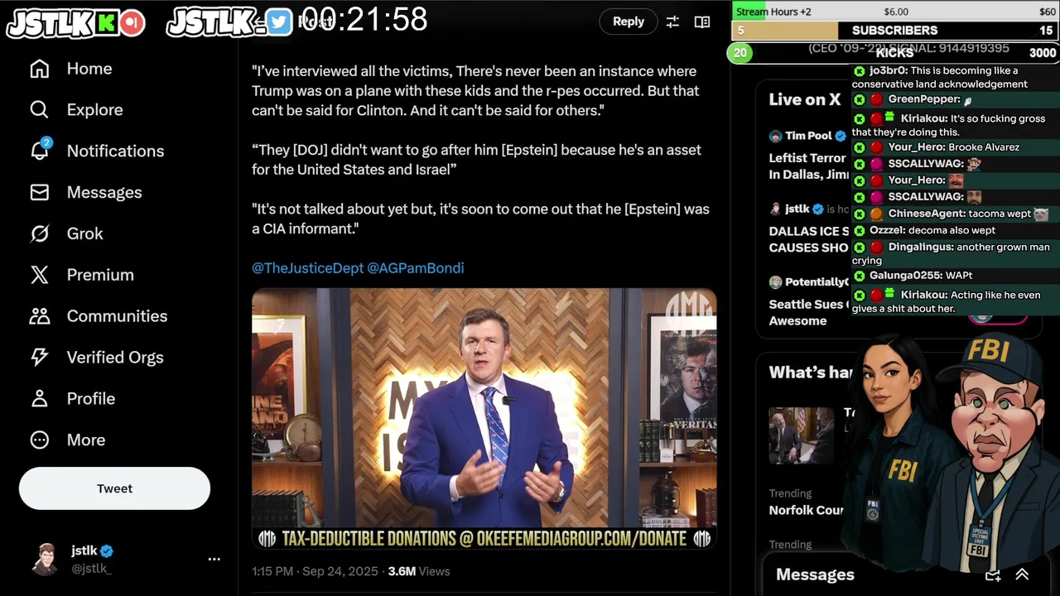
Task: Open reply sorting filter icon
Action: [x=672, y=22]
